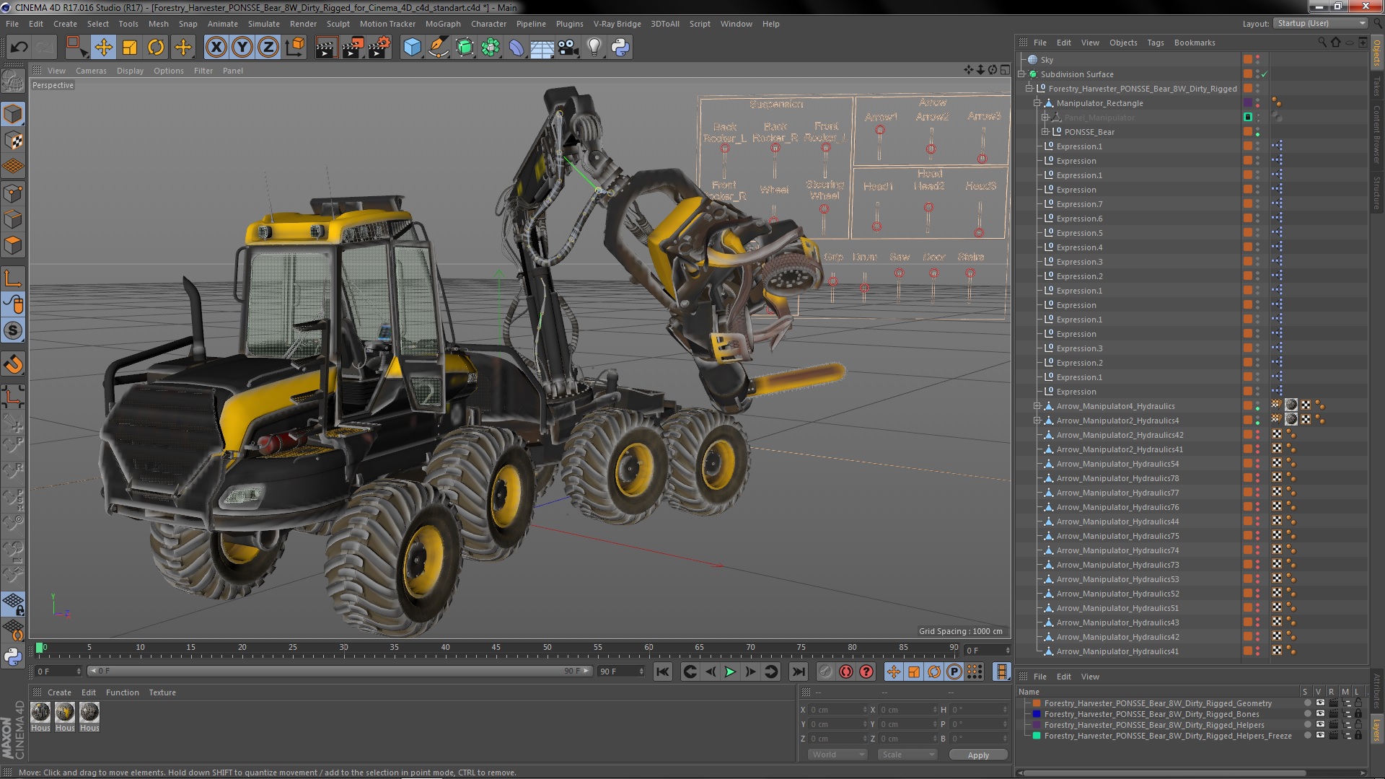The image size is (1385, 779).
Task: Select Polygons mode icon in left toolbar
Action: click(x=13, y=245)
